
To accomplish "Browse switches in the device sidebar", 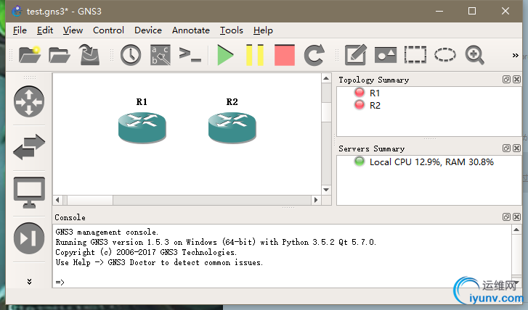I will [x=29, y=147].
